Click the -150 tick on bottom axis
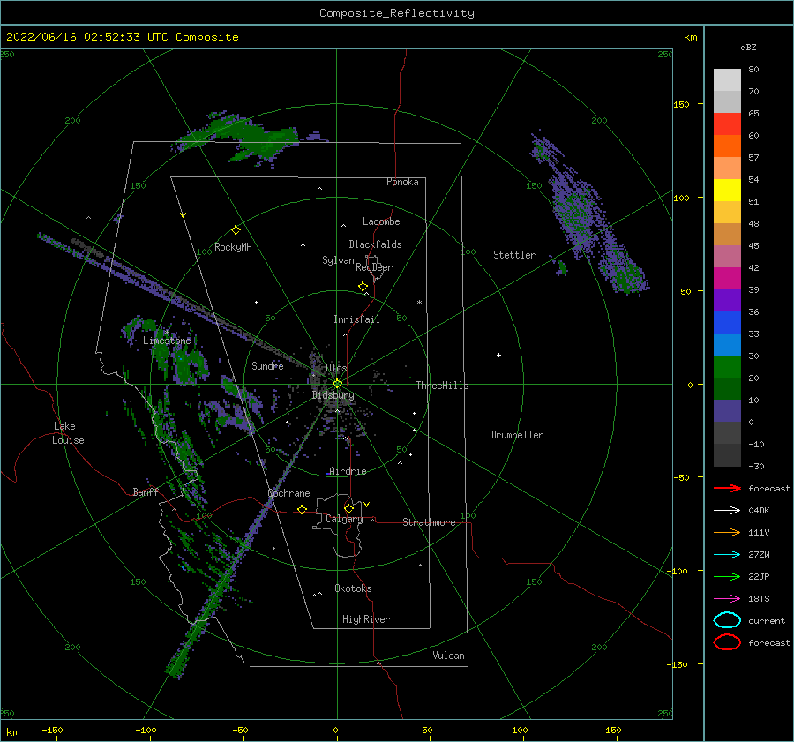The height and width of the screenshot is (742, 794). click(x=52, y=730)
